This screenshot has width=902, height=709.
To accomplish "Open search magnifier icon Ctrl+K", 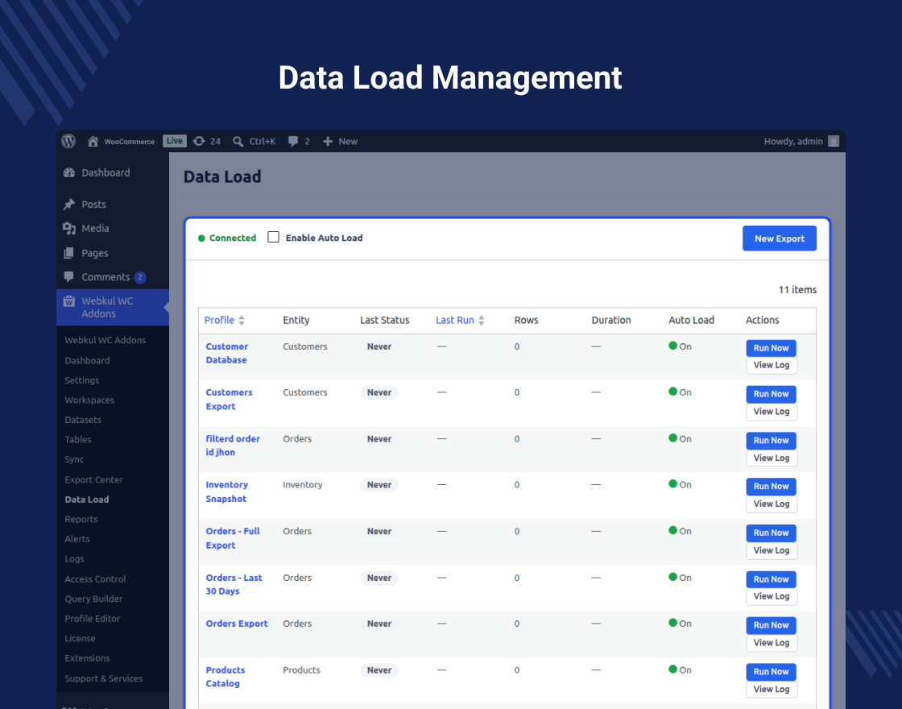I will click(x=238, y=142).
